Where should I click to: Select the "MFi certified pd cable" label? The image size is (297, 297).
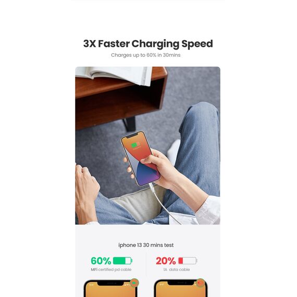(x=111, y=269)
